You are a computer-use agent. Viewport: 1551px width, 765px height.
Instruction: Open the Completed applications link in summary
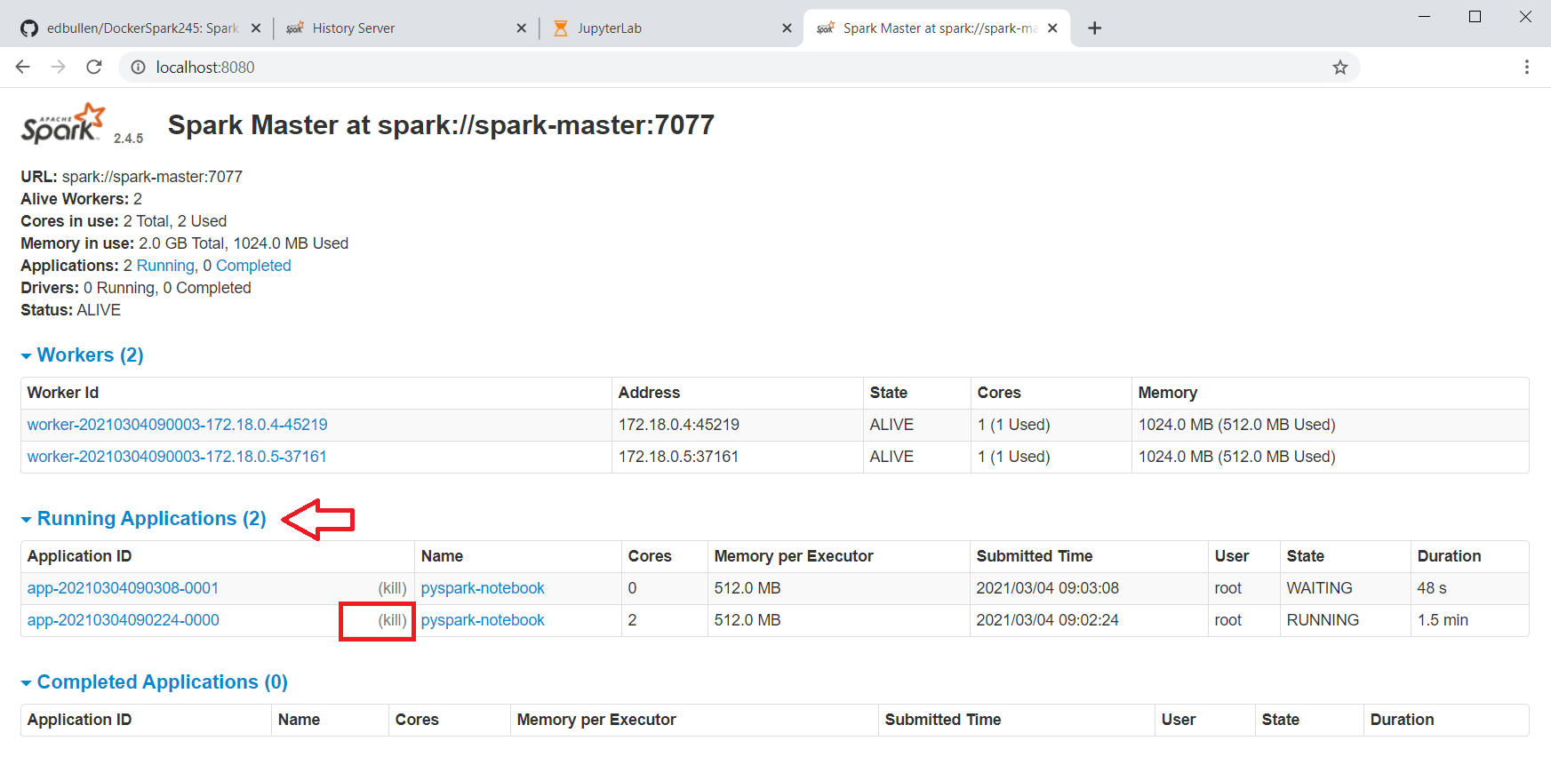[253, 266]
